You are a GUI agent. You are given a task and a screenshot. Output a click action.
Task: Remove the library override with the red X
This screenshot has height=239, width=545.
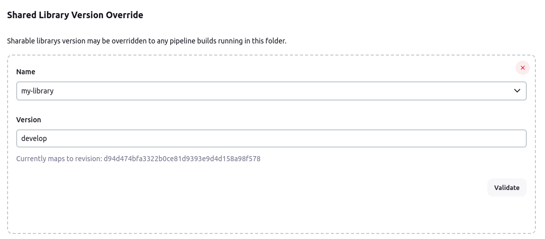[x=522, y=68]
